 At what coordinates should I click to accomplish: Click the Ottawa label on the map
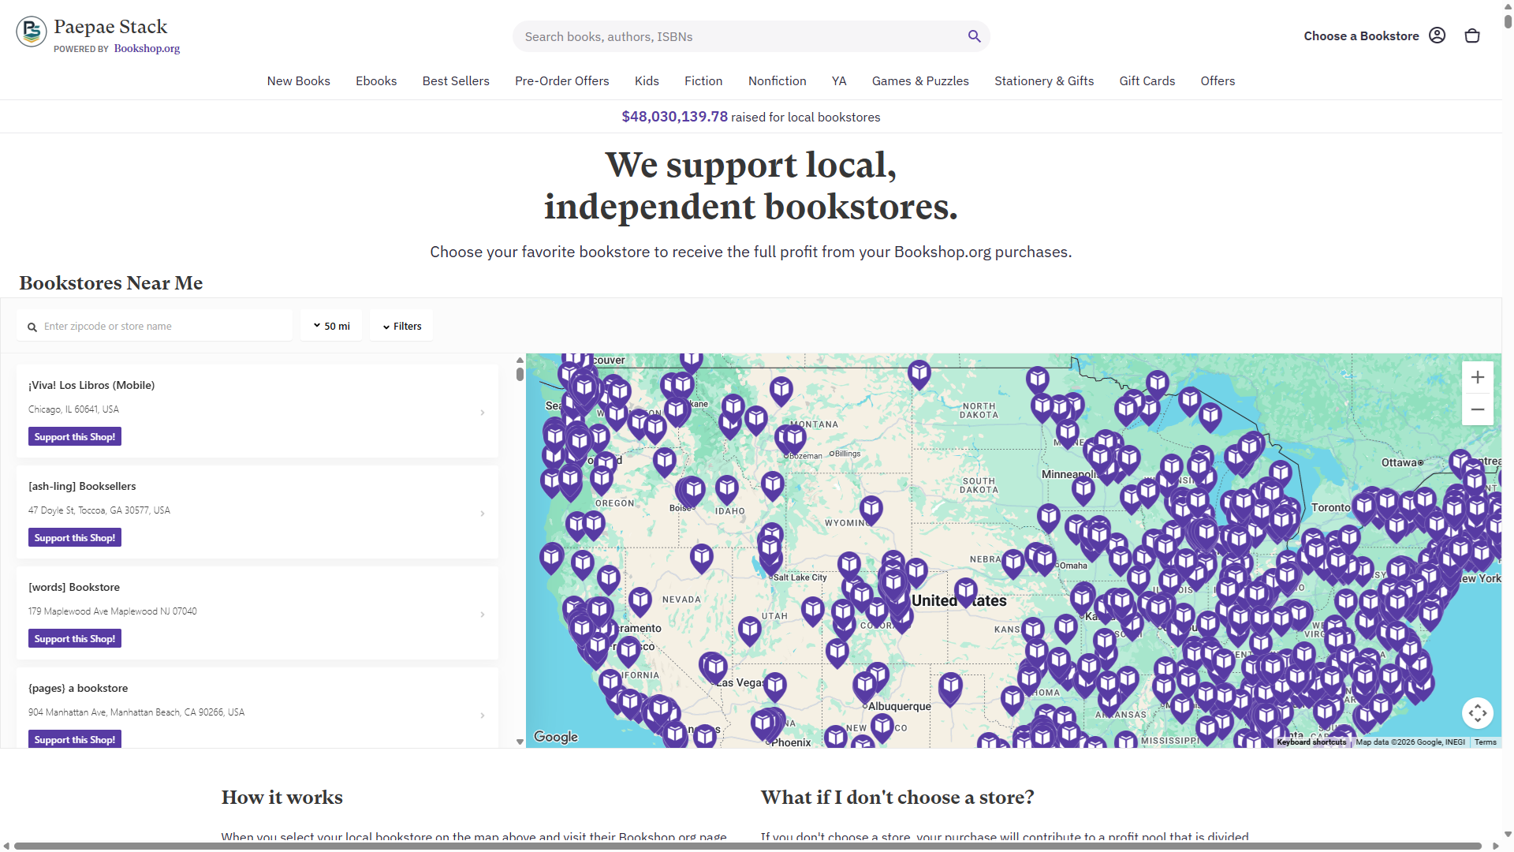coord(1400,462)
